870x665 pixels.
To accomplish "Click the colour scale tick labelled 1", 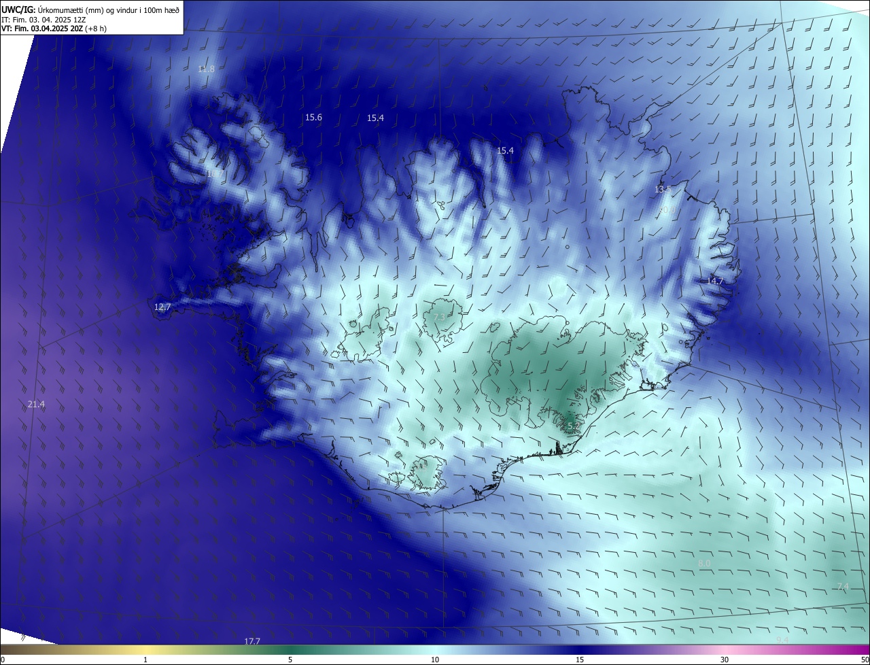I will tap(145, 660).
